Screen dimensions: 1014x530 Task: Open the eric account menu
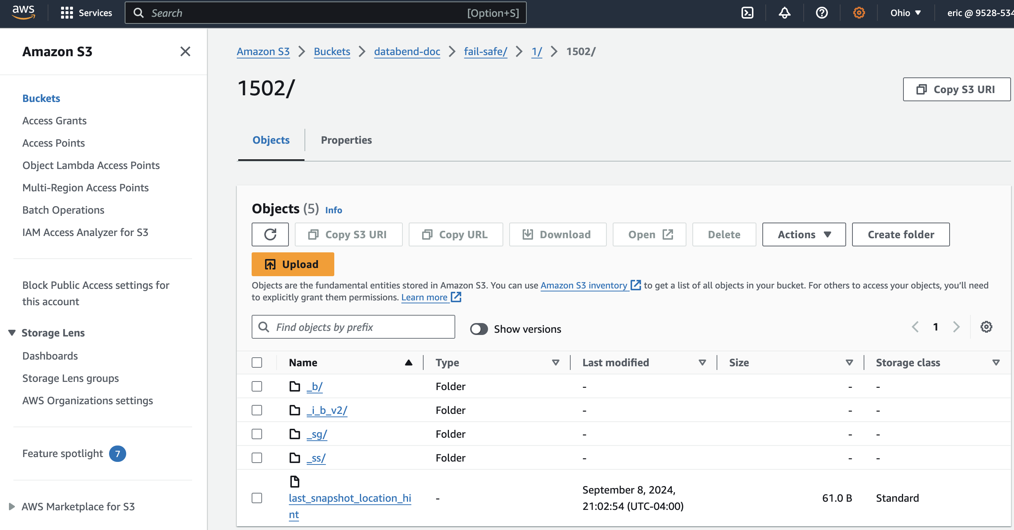click(980, 13)
